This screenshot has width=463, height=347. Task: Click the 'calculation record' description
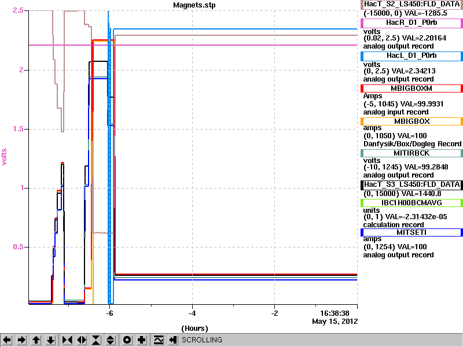click(394, 225)
